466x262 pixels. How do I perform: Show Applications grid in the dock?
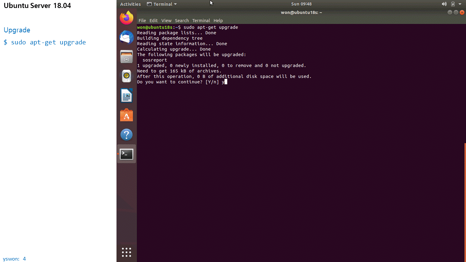pyautogui.click(x=126, y=252)
